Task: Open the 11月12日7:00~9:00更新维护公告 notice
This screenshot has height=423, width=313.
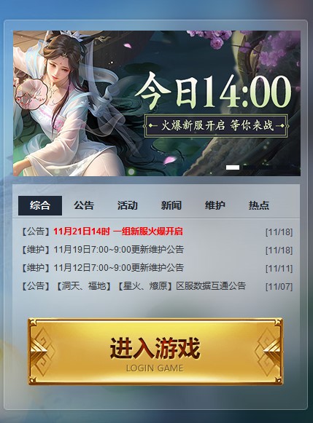Action: click(119, 268)
